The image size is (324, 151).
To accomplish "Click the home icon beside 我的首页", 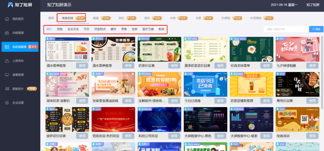I will 7,19.
